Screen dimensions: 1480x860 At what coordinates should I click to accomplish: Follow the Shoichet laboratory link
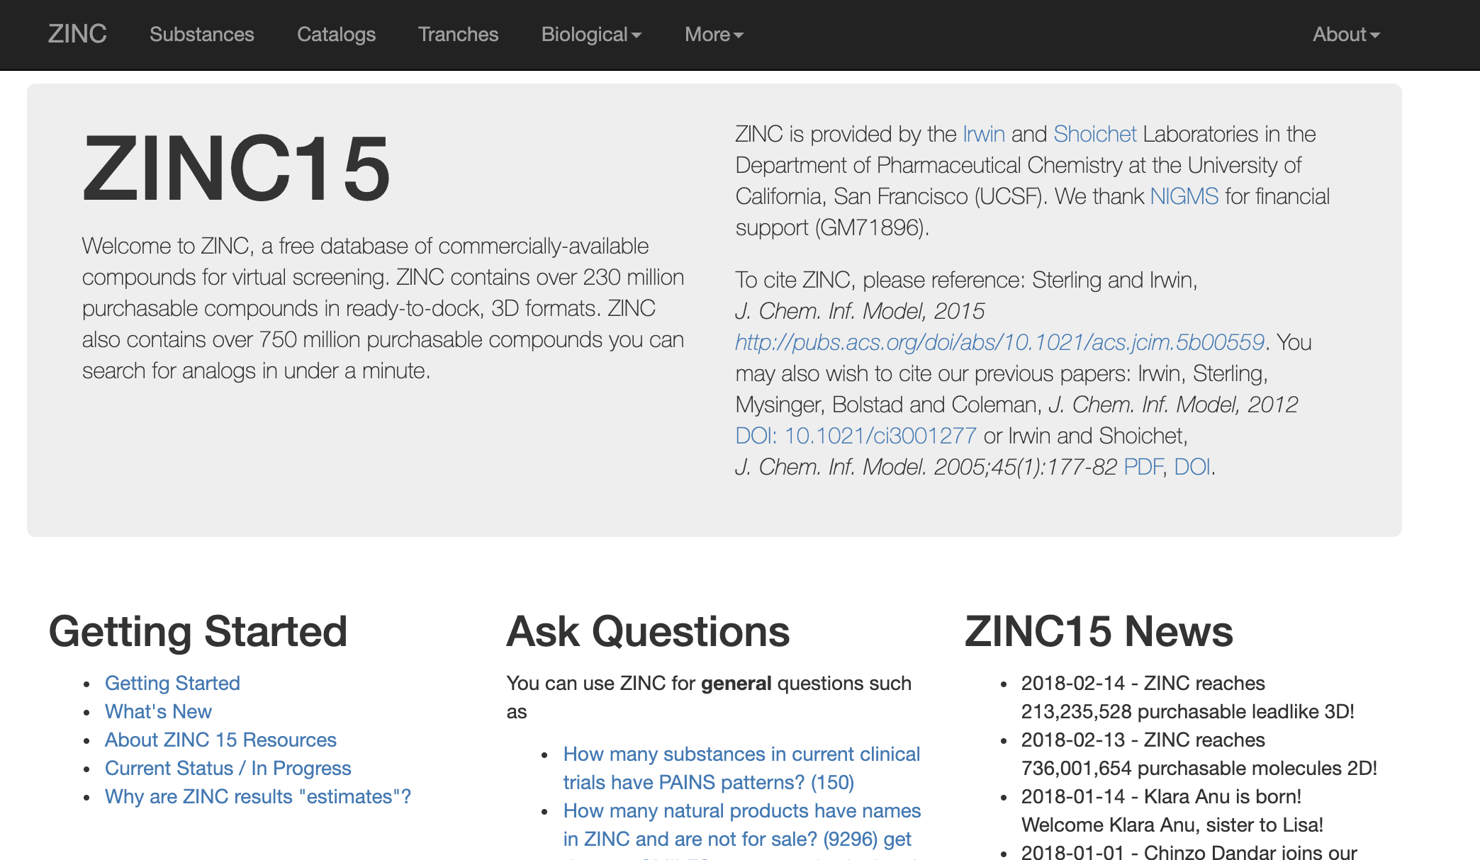tap(1094, 134)
